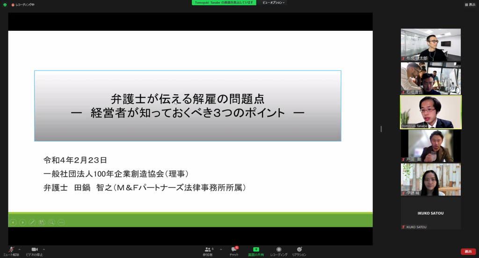The width and height of the screenshot is (479, 258).
Task: Open the 表示 view menu at top right
Action: [470, 4]
